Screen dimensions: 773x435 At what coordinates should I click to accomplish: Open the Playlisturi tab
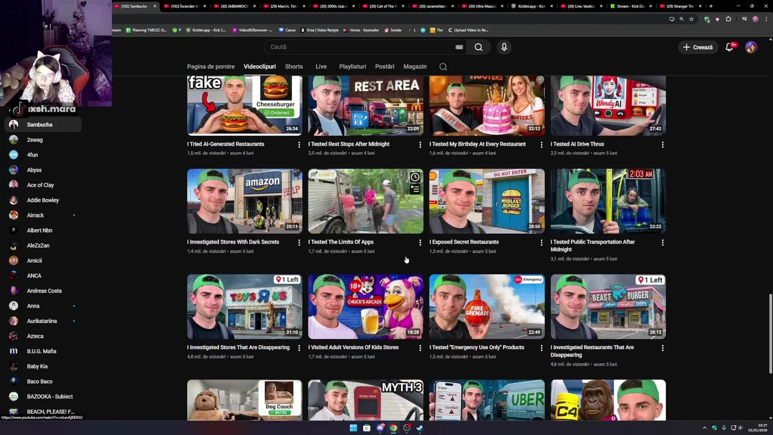[353, 66]
